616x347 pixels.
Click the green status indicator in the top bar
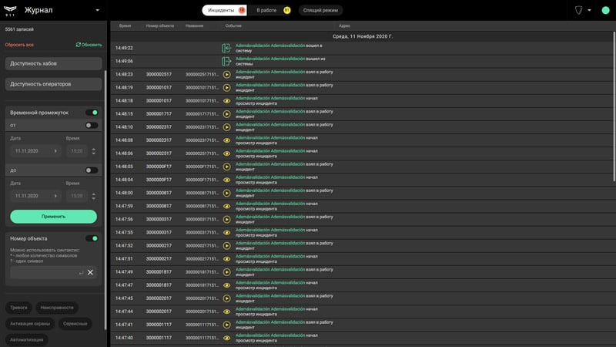point(605,10)
